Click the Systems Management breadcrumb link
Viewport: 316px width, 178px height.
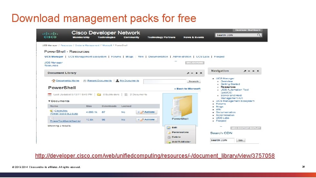coord(87,45)
